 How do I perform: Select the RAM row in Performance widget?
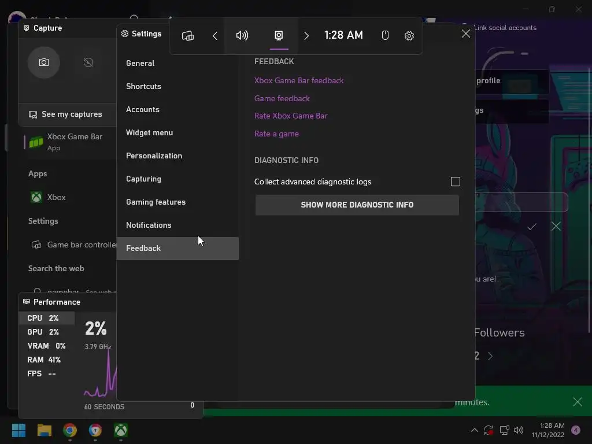click(x=47, y=360)
